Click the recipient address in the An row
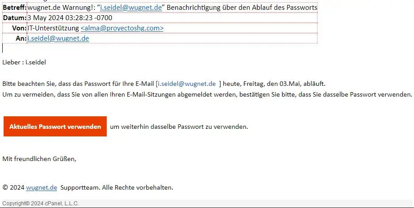 (58, 38)
